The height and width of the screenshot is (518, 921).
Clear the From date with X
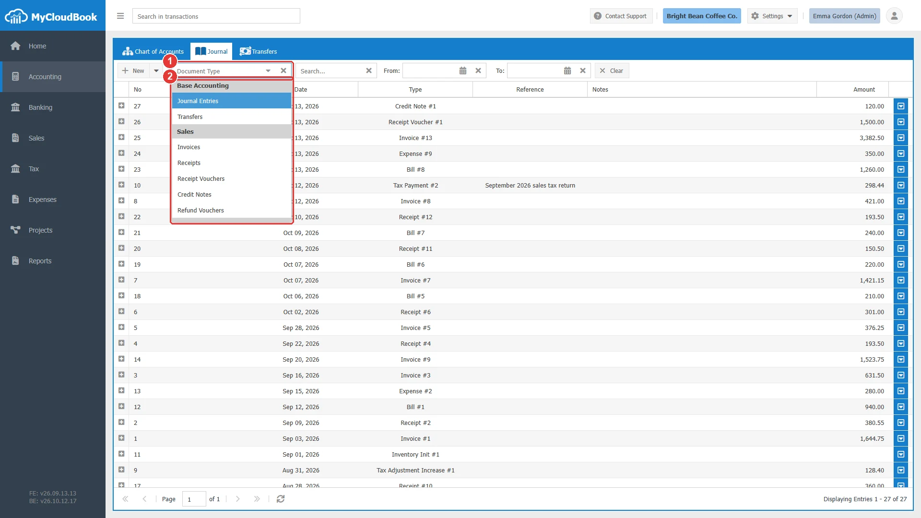[478, 71]
